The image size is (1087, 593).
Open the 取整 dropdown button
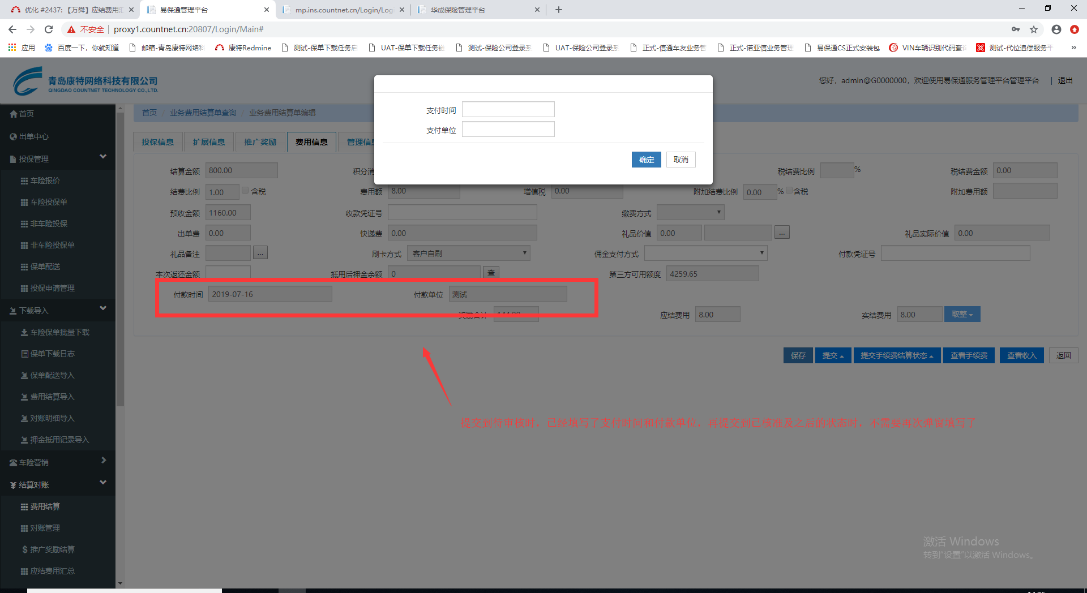962,315
